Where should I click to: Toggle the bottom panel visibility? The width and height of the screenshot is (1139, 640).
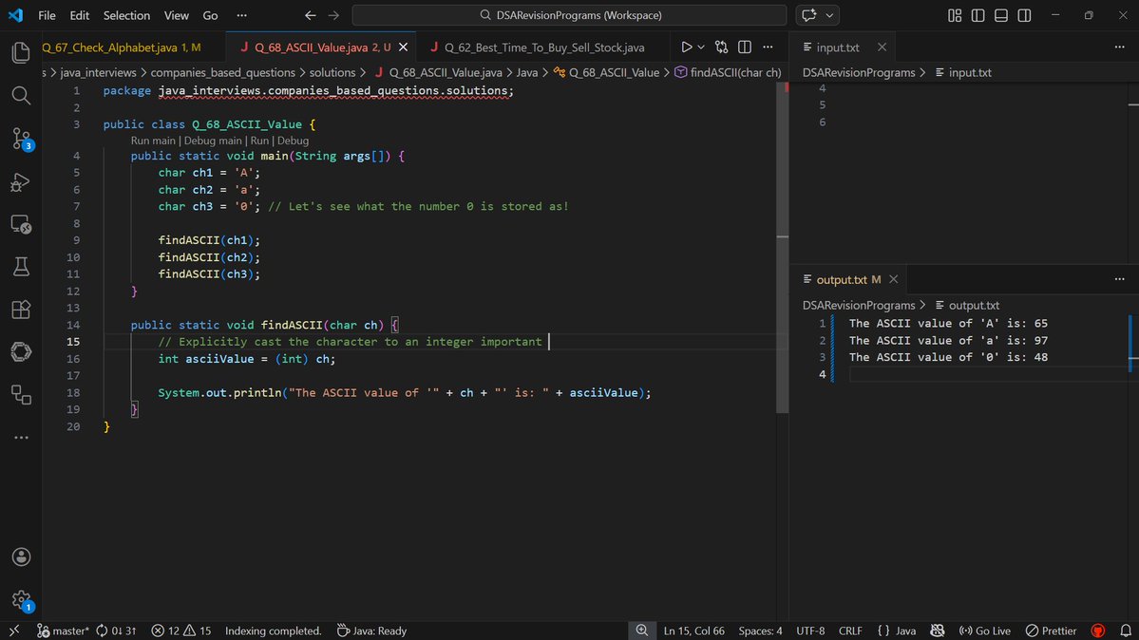[1001, 15]
